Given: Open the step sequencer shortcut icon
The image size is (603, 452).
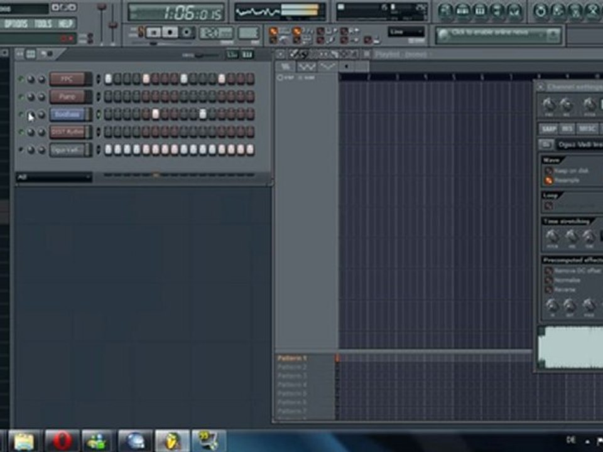Looking at the screenshot, I should coord(463,11).
